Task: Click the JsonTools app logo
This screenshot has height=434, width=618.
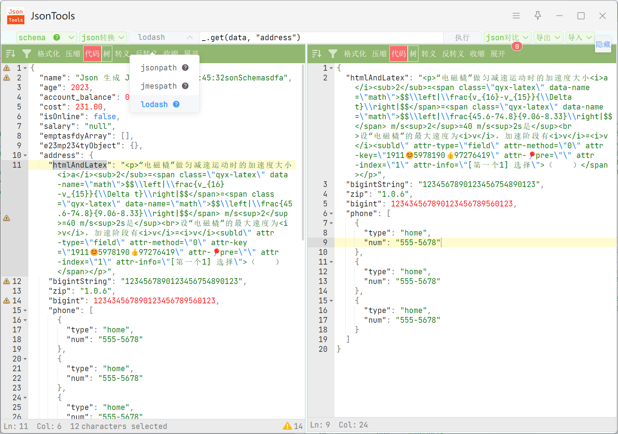Action: tap(16, 16)
